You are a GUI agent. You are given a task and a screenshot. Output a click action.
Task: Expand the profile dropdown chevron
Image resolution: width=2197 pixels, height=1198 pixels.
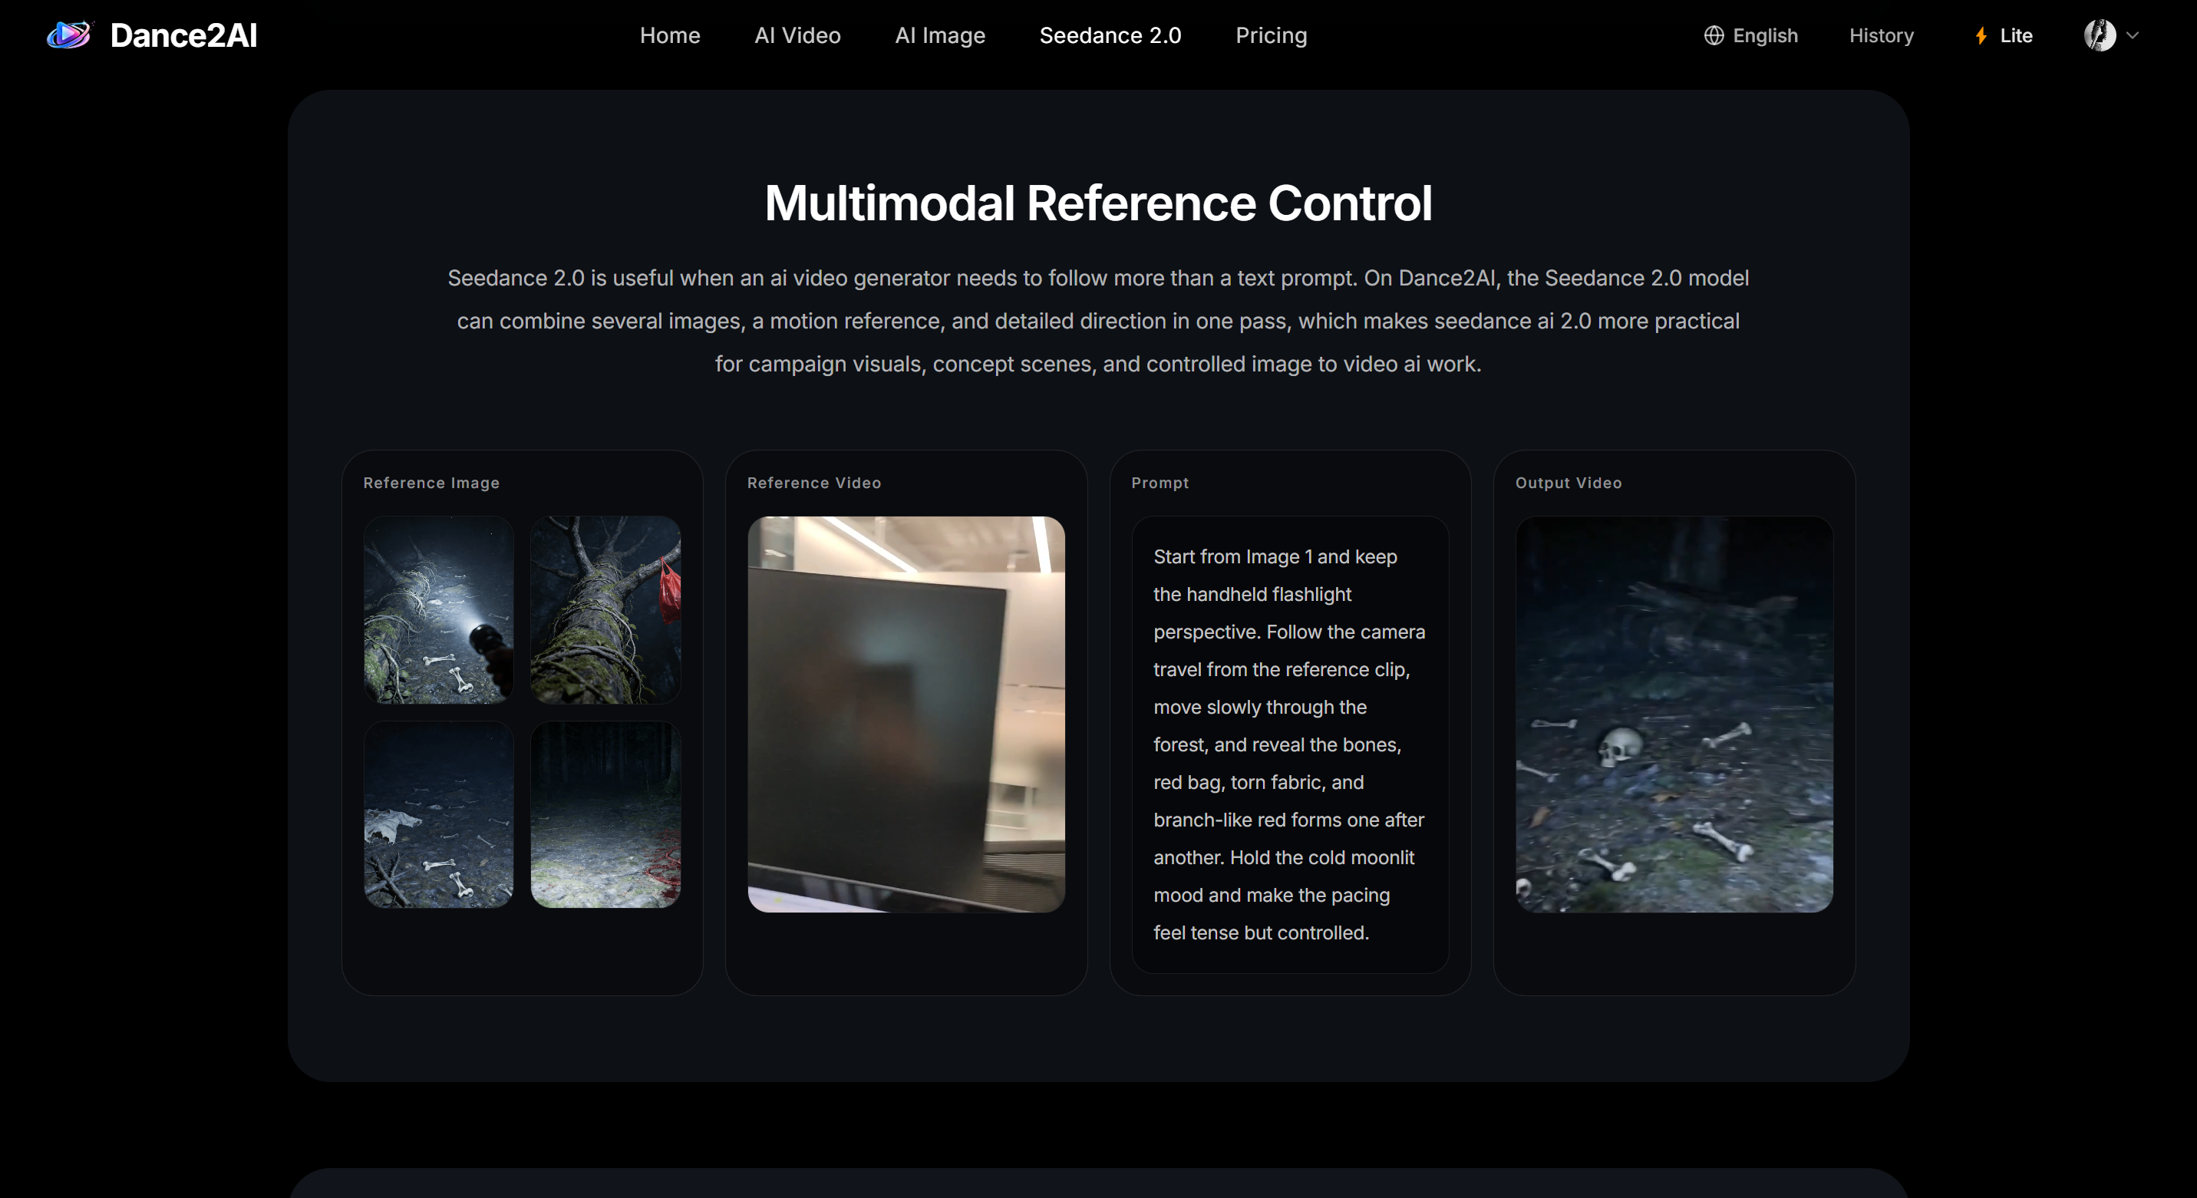click(2133, 35)
